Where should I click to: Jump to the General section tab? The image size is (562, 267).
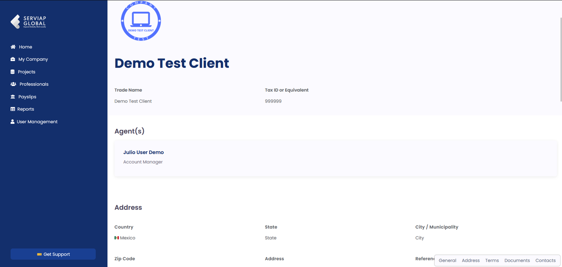tap(447, 260)
